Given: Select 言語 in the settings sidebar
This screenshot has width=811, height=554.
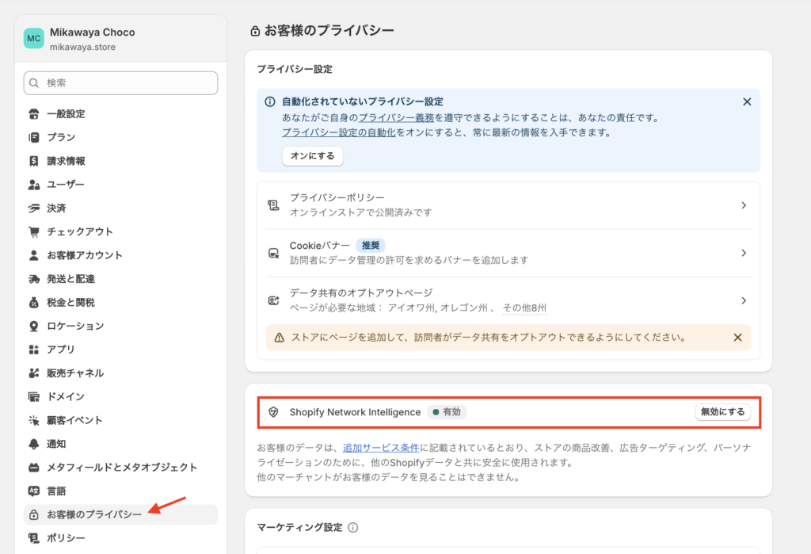Looking at the screenshot, I should 56,491.
